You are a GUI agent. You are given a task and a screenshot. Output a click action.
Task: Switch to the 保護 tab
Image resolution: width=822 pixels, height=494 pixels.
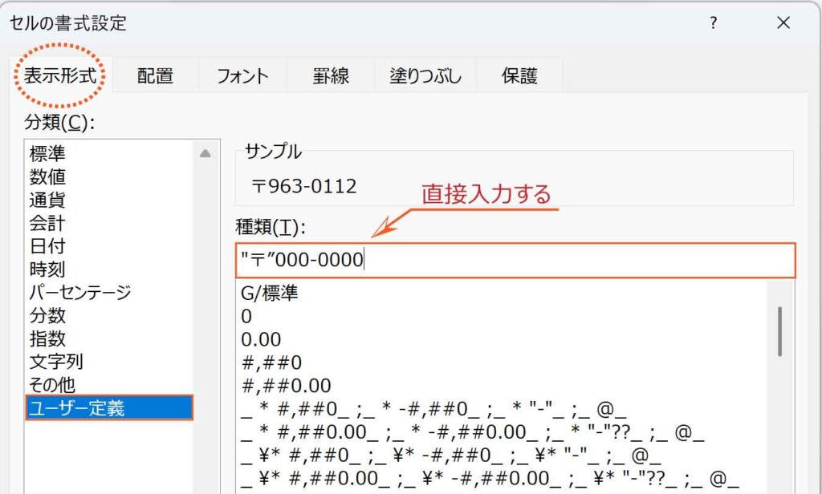519,76
